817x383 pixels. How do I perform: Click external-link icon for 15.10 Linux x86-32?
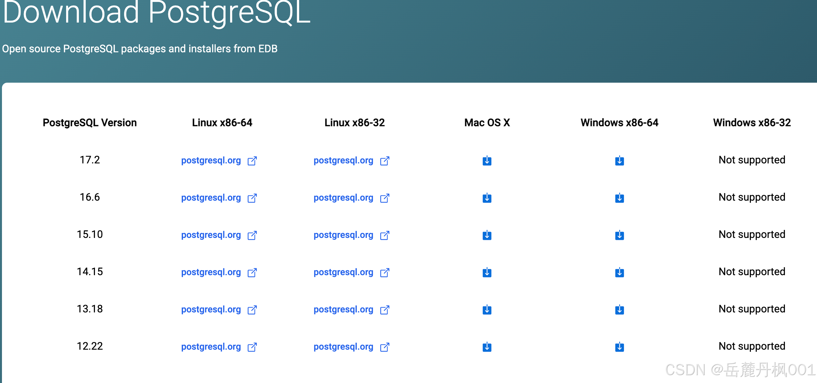pos(385,235)
